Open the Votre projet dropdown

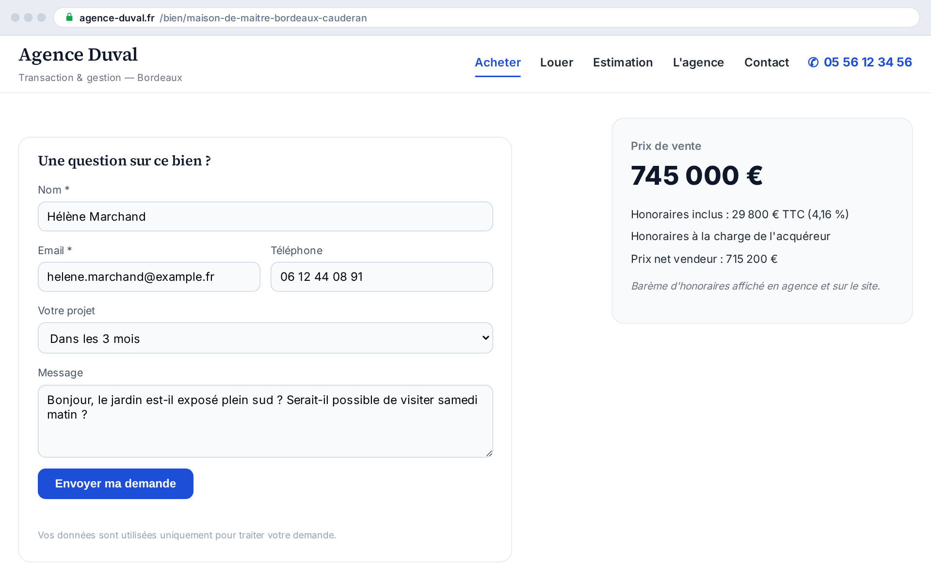click(x=265, y=338)
